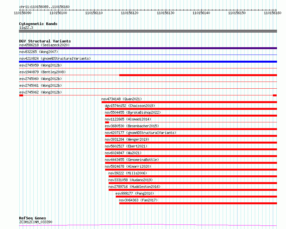Click the blue nsv4210824 variant bar

pos(148,62)
